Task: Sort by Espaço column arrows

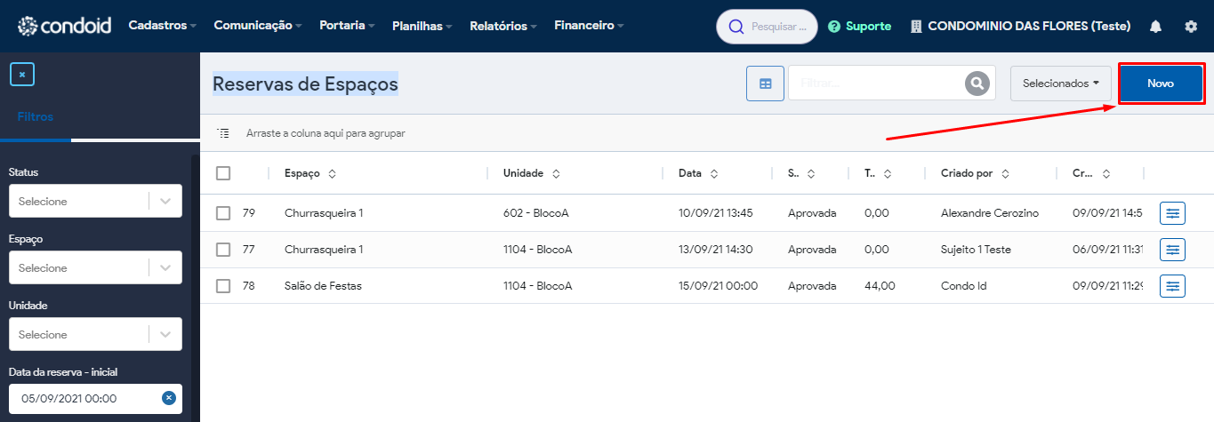Action: (x=332, y=174)
